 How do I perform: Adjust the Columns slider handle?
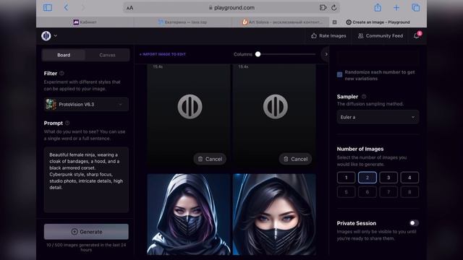258,54
